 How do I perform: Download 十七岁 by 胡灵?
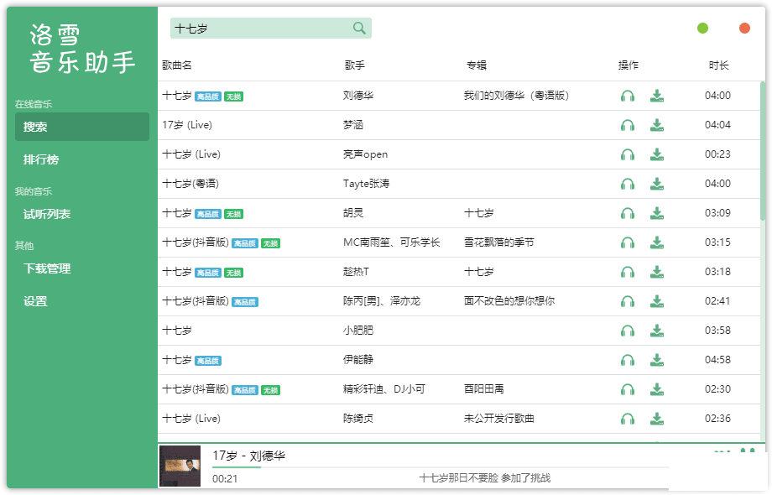pyautogui.click(x=657, y=214)
